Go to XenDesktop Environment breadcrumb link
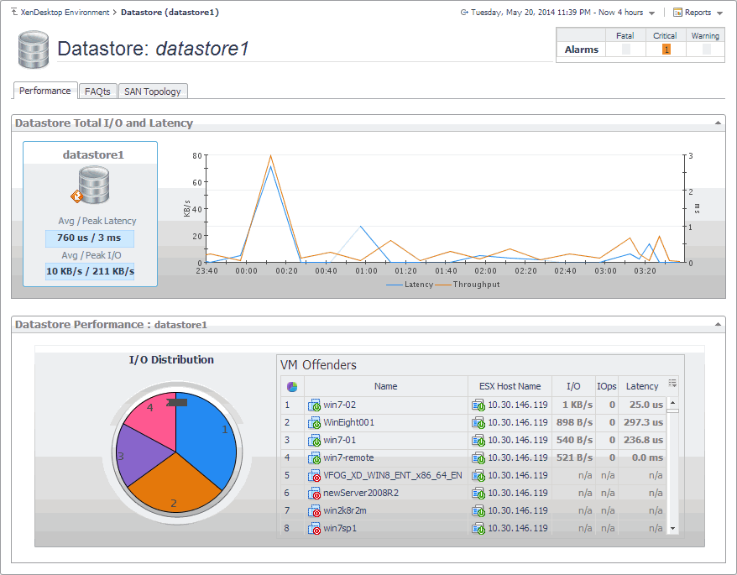The height and width of the screenshot is (575, 737). coord(65,13)
